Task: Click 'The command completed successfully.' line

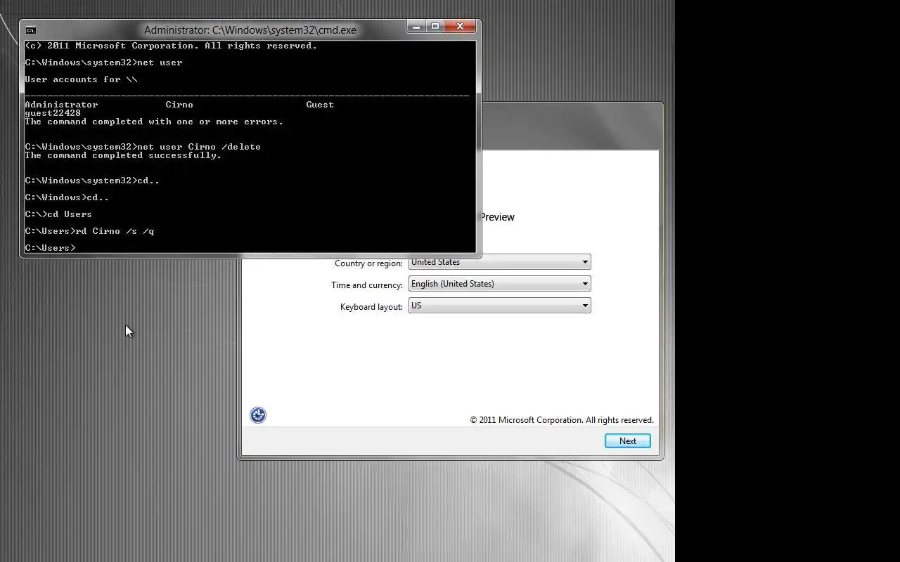Action: coord(123,155)
